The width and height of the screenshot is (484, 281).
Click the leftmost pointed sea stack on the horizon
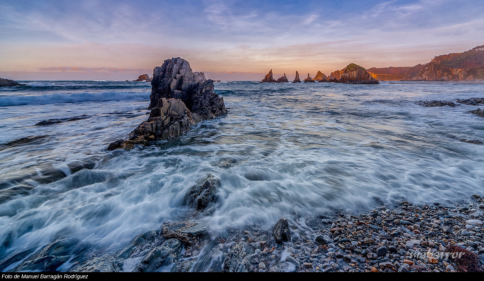coord(269,77)
